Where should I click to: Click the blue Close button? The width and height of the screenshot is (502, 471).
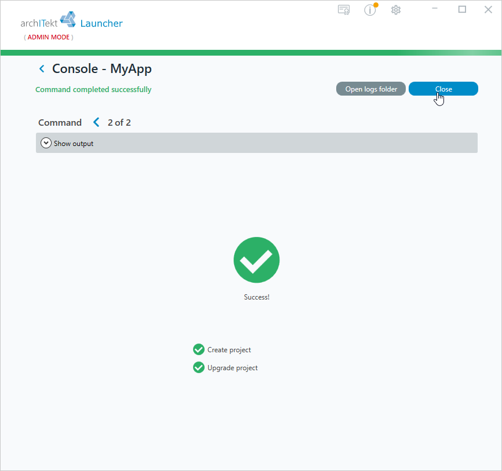pos(443,89)
